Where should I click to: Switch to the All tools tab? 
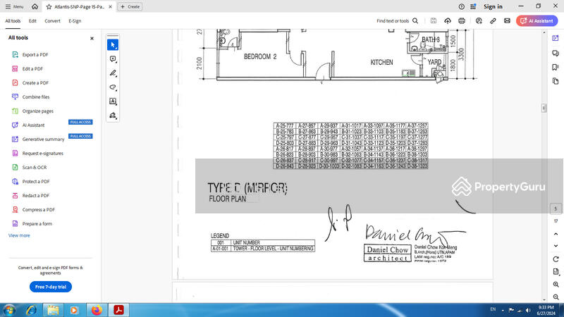13,21
